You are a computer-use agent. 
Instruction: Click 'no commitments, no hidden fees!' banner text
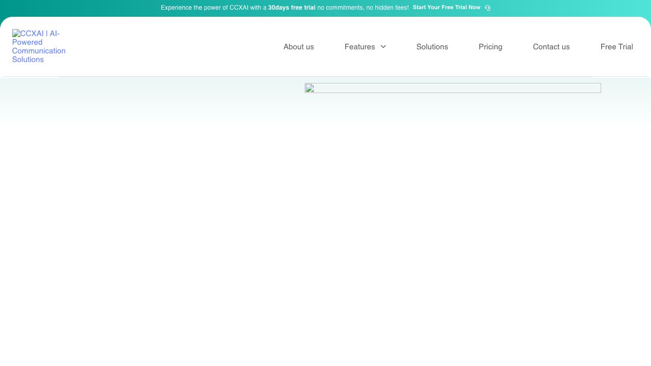[x=363, y=8]
